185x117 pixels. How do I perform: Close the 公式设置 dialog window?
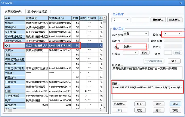(181, 3)
